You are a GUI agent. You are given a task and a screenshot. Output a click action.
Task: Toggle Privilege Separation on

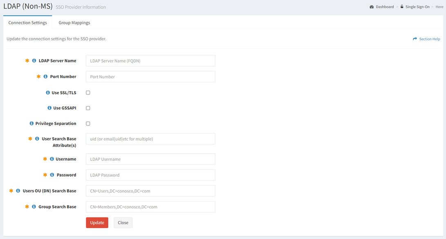coord(88,123)
